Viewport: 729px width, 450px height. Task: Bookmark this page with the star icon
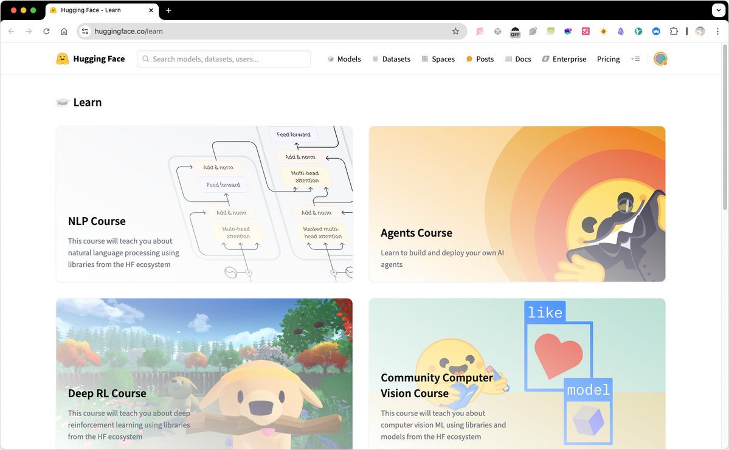point(455,31)
